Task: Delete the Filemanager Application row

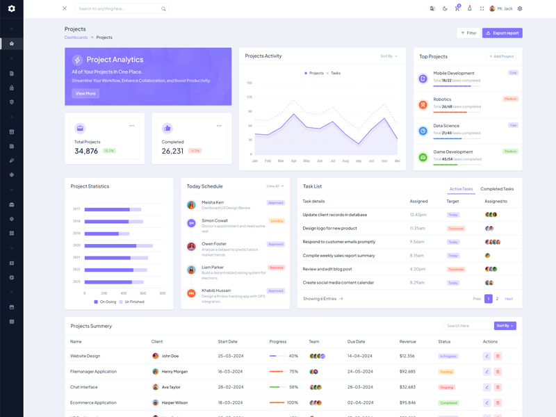Action: 498,371
